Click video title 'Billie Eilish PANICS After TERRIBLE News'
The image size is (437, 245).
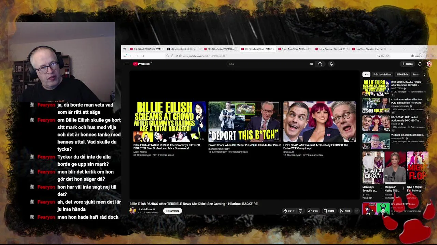(x=194, y=204)
